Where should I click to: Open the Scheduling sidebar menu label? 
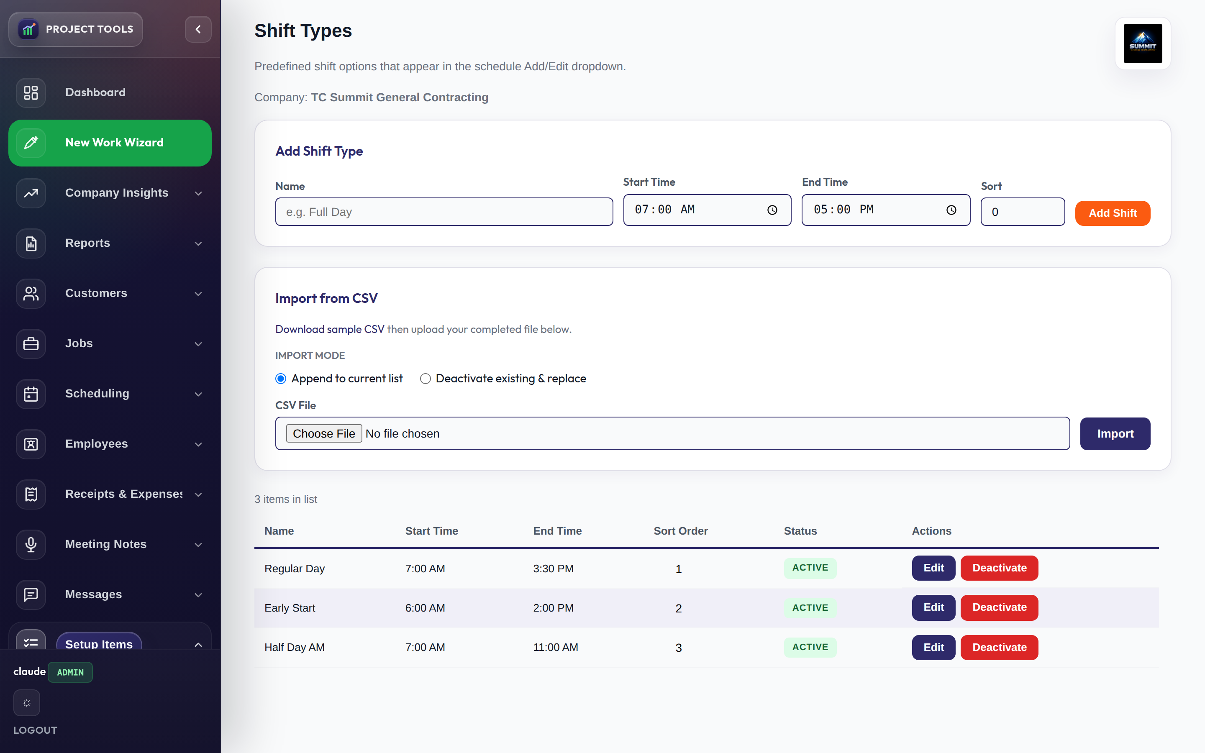pos(97,393)
